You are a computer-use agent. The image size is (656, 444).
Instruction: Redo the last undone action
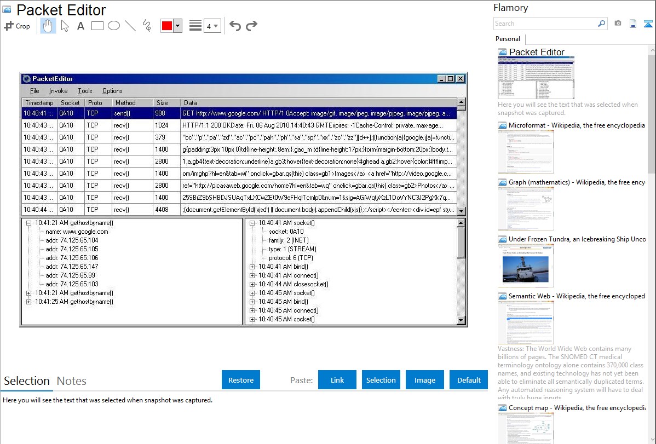point(251,26)
